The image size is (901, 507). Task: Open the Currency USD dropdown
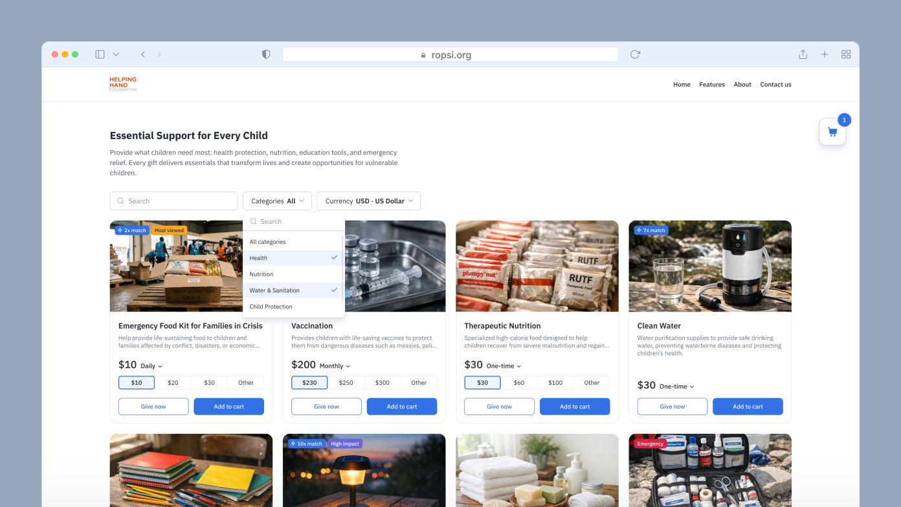pos(369,201)
